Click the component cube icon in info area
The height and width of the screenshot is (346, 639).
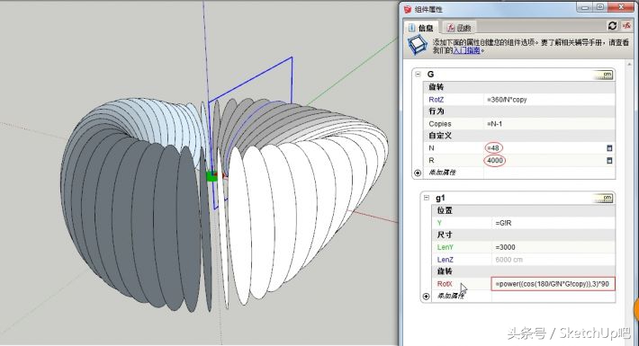418,46
